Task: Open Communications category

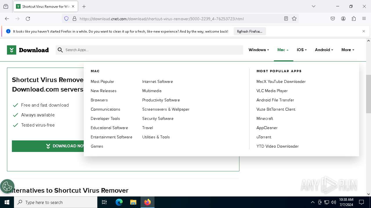Action: 105,109
